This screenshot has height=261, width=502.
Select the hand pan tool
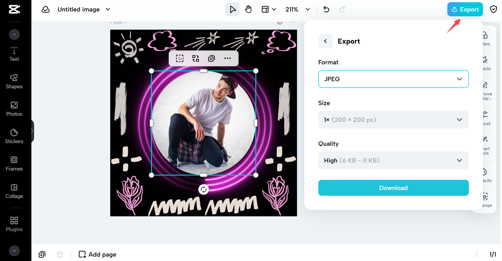pyautogui.click(x=248, y=9)
